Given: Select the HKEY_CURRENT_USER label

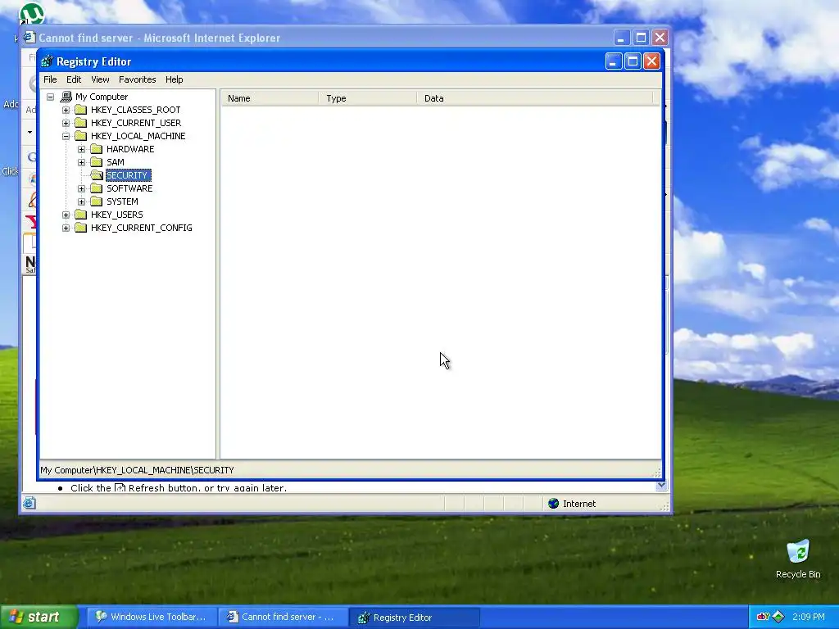Looking at the screenshot, I should click(x=136, y=123).
